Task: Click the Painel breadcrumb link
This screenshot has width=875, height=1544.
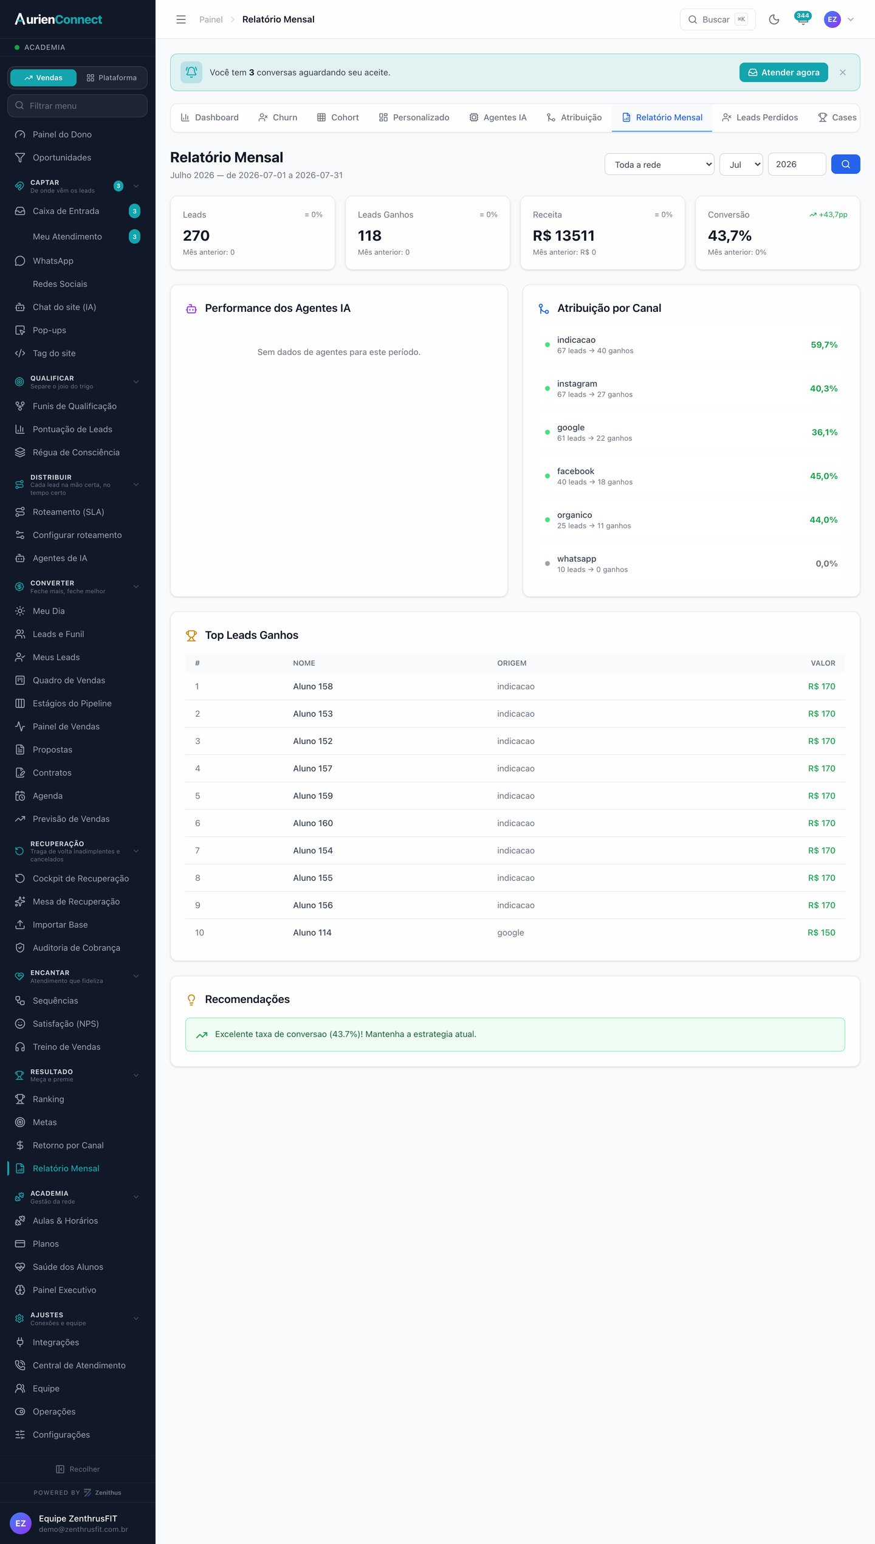Action: (x=211, y=19)
